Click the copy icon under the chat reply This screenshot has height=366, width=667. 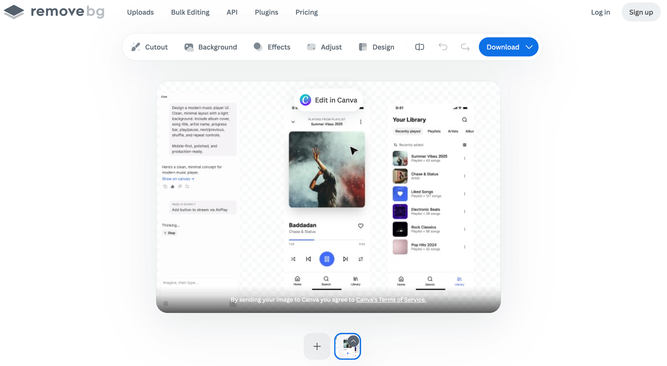coord(165,187)
